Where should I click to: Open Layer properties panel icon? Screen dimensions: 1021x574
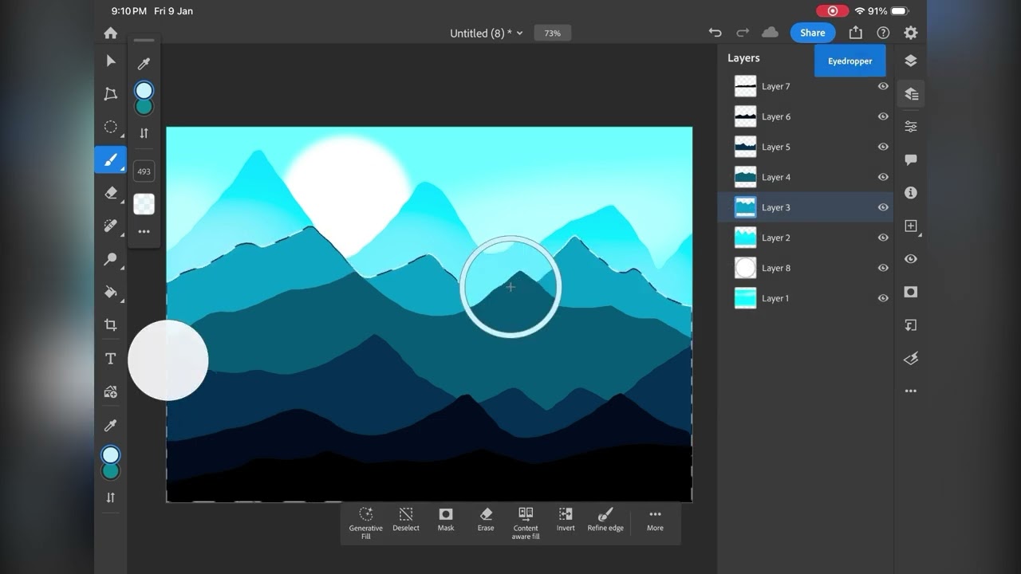(x=911, y=127)
